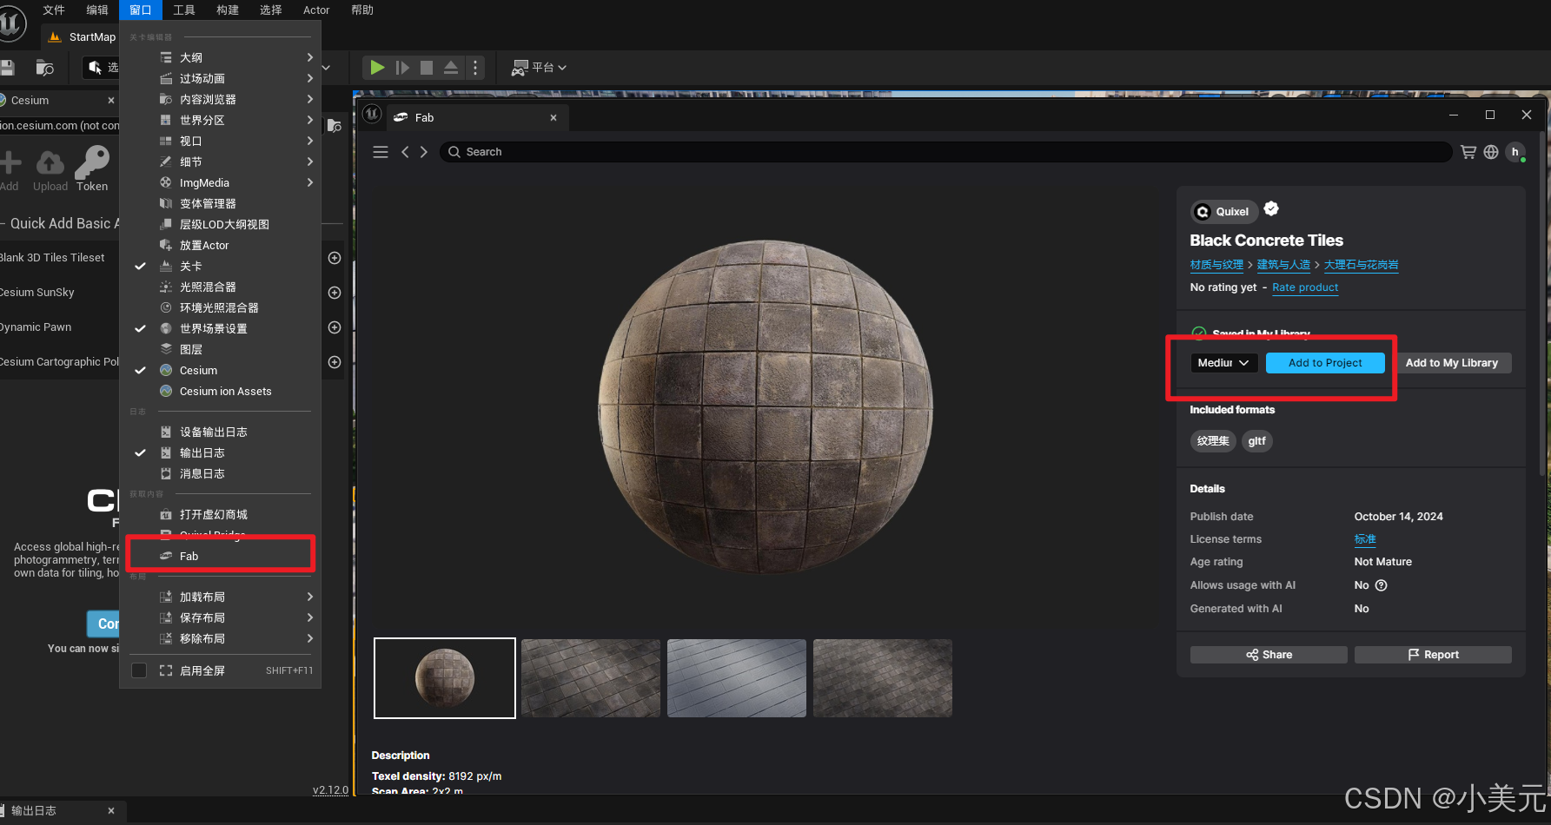Click the Eject icon in play toolbar
The image size is (1551, 825).
pyautogui.click(x=451, y=67)
